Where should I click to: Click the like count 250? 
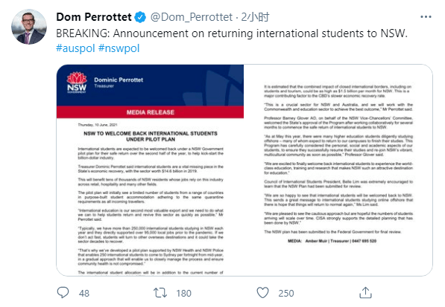point(285,293)
